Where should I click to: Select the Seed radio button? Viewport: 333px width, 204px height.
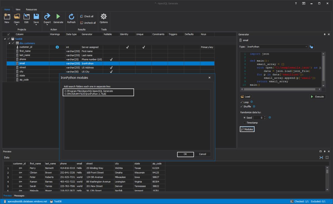pyautogui.click(x=244, y=118)
